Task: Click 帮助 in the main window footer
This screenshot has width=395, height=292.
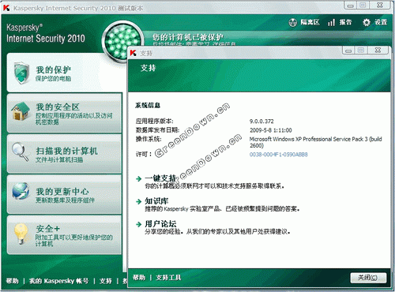Action: click(x=12, y=281)
